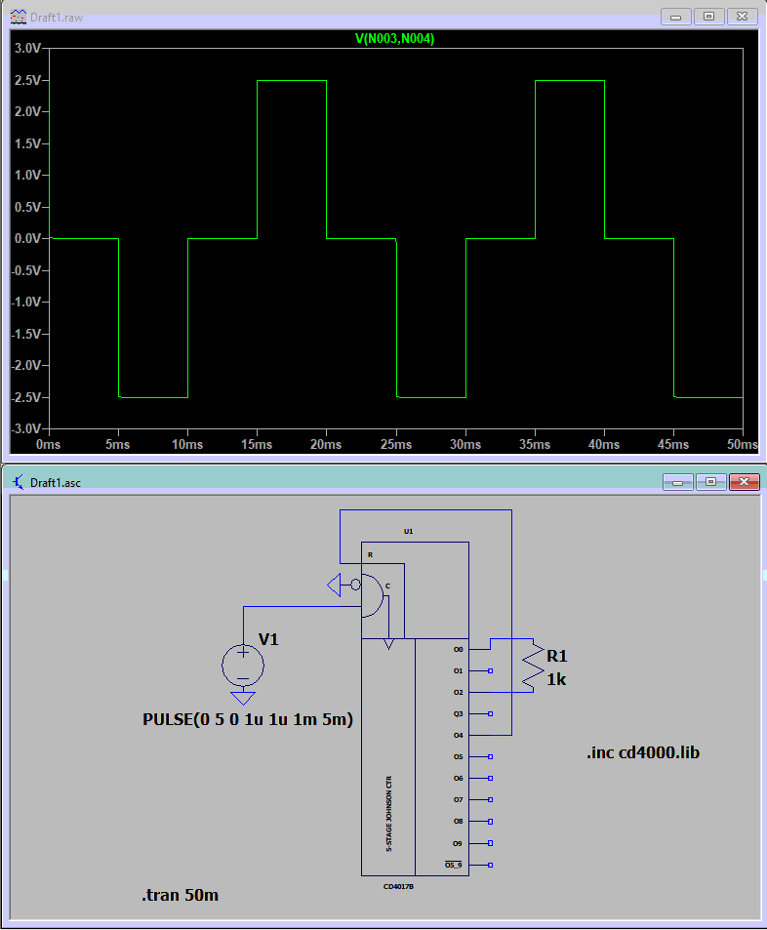
Task: Maximize the Draft1.raw waveform window
Action: coord(708,17)
